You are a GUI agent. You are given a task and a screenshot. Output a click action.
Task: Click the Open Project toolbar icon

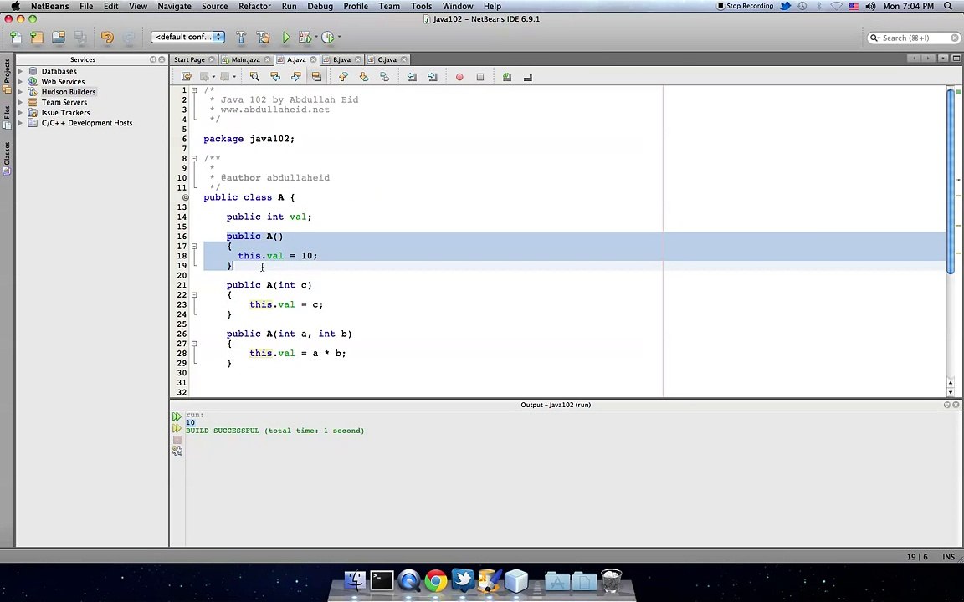point(59,38)
